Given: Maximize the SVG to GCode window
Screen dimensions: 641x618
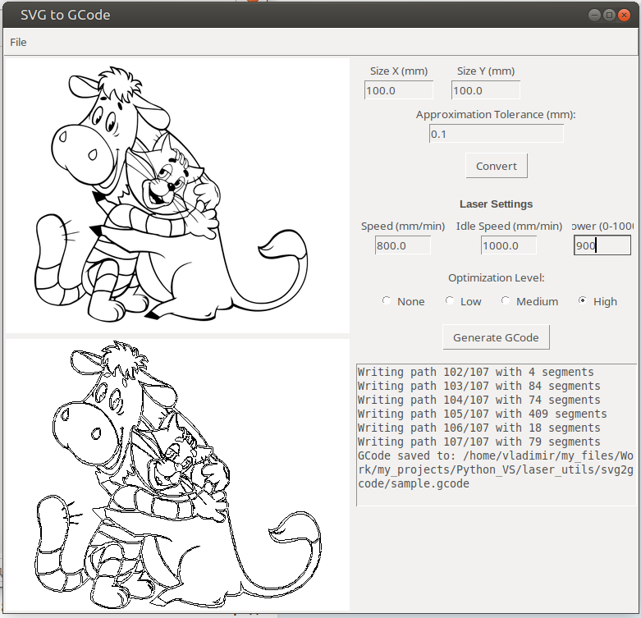Looking at the screenshot, I should pyautogui.click(x=609, y=15).
